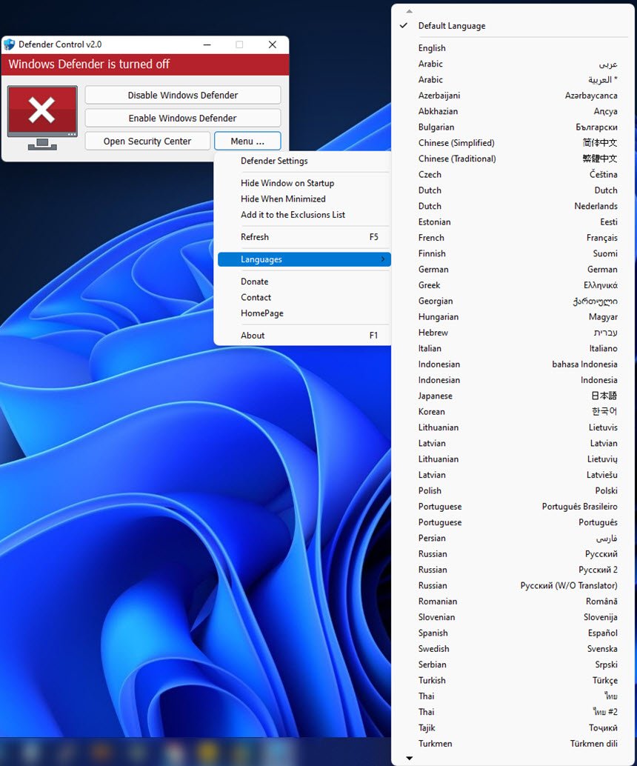Viewport: 637px width, 766px height.
Task: Select Donate menu entry
Action: [304, 282]
